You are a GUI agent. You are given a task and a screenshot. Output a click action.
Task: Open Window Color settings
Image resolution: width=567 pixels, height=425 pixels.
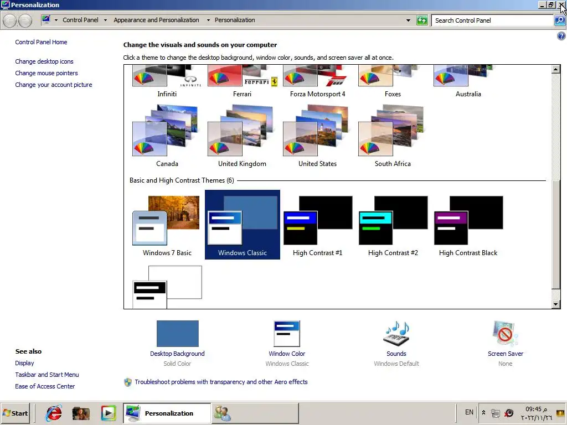coord(287,333)
